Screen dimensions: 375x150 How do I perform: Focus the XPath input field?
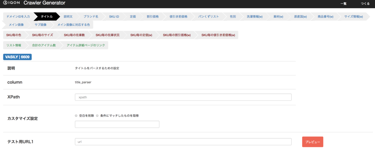[x=183, y=97]
